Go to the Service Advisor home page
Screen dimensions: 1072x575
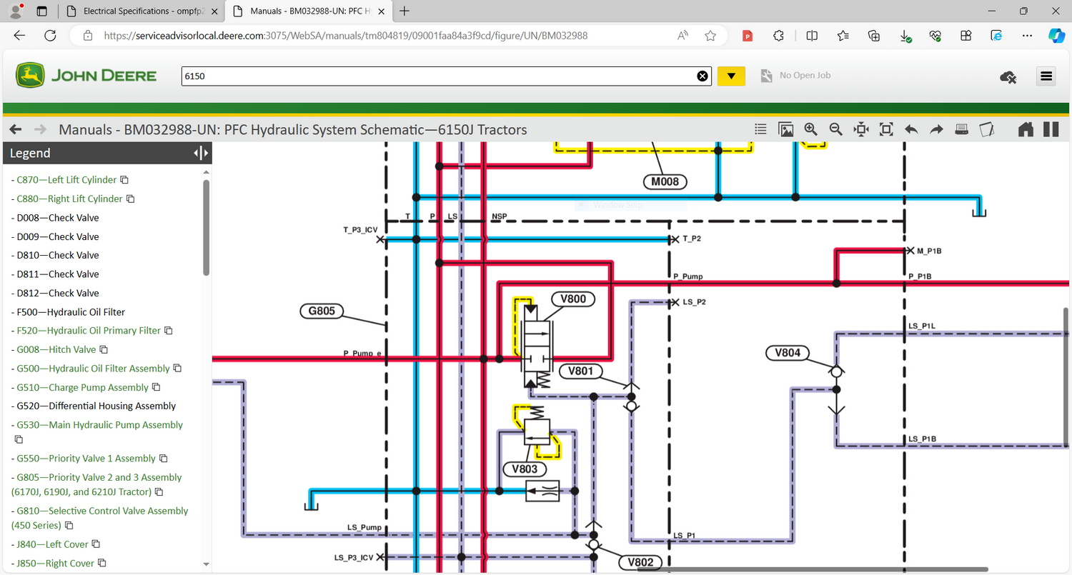[x=1026, y=129]
